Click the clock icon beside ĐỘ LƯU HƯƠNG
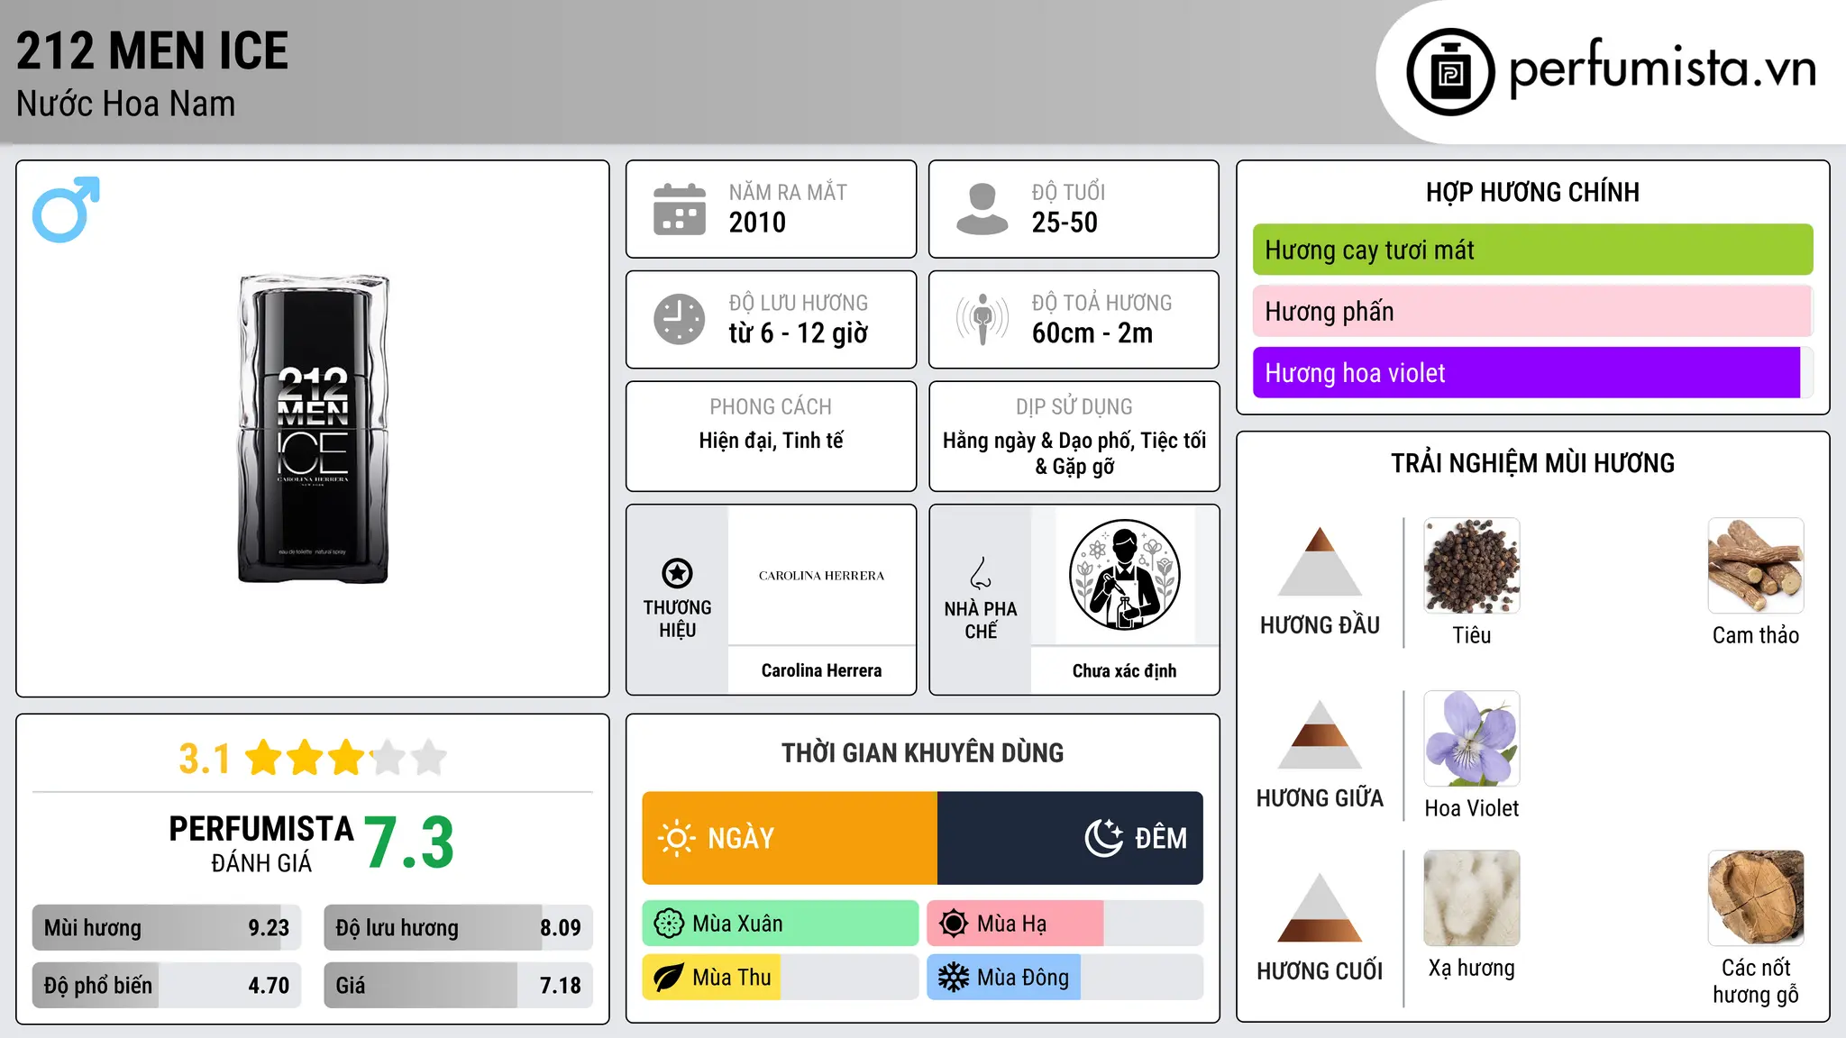The width and height of the screenshot is (1846, 1038). (680, 319)
